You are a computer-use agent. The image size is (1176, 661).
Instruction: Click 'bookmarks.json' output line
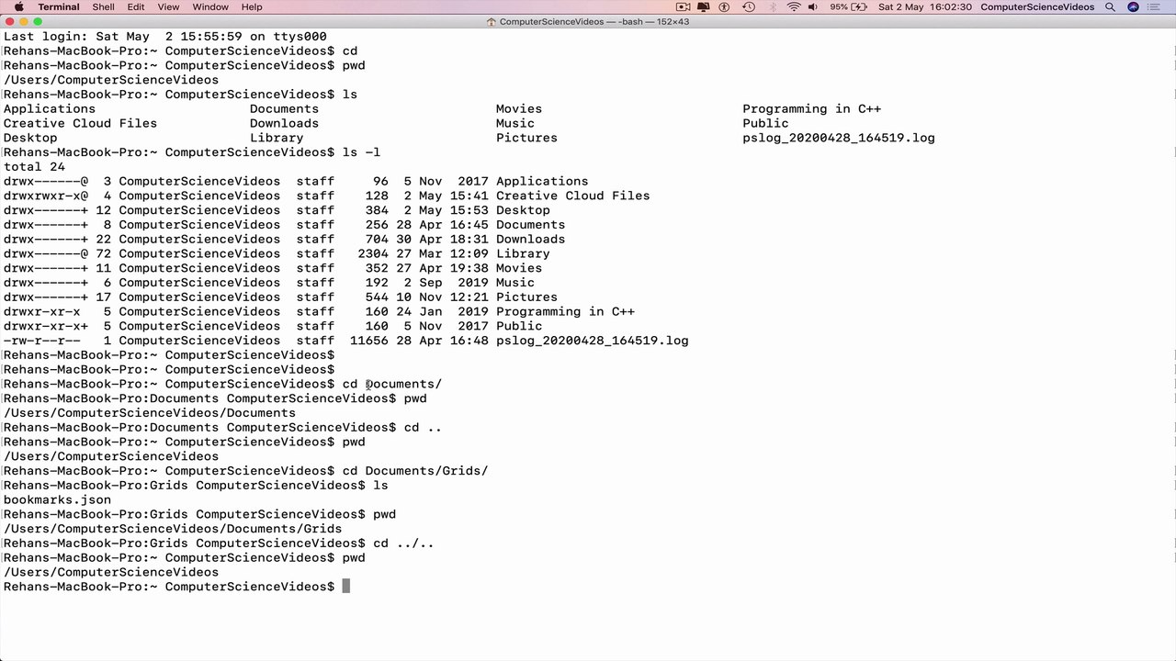pyautogui.click(x=57, y=500)
